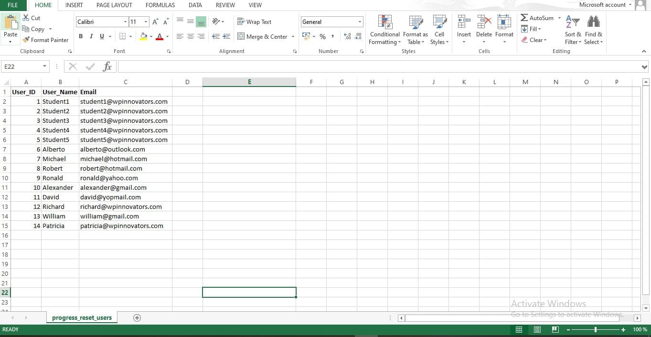Select the progress_reset_users sheet tab
This screenshot has width=651, height=337.
[82, 318]
